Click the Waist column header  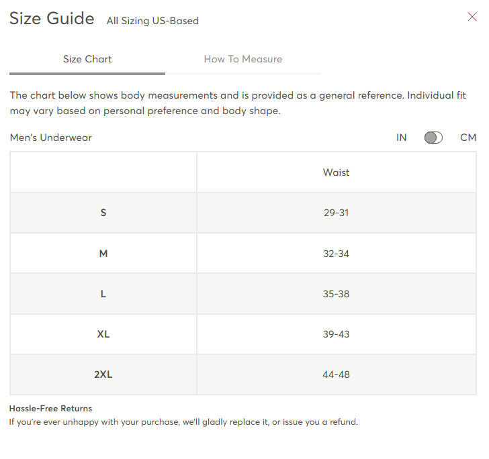(x=336, y=172)
